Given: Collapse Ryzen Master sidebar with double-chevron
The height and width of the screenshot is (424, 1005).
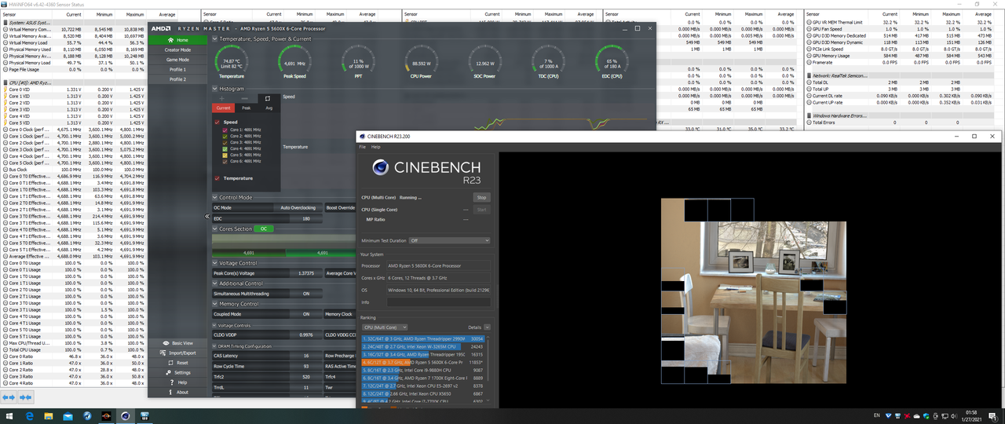Looking at the screenshot, I should [x=208, y=216].
